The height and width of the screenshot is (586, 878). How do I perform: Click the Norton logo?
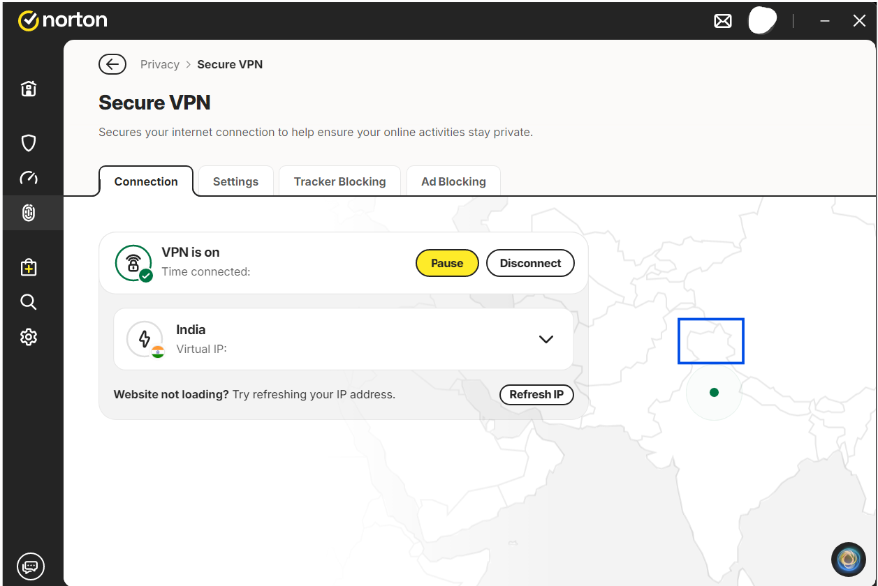click(x=63, y=20)
